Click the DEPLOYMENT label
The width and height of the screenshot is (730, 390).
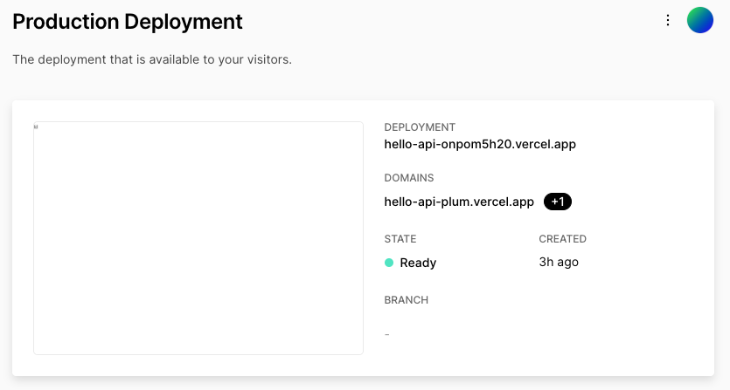(x=420, y=127)
